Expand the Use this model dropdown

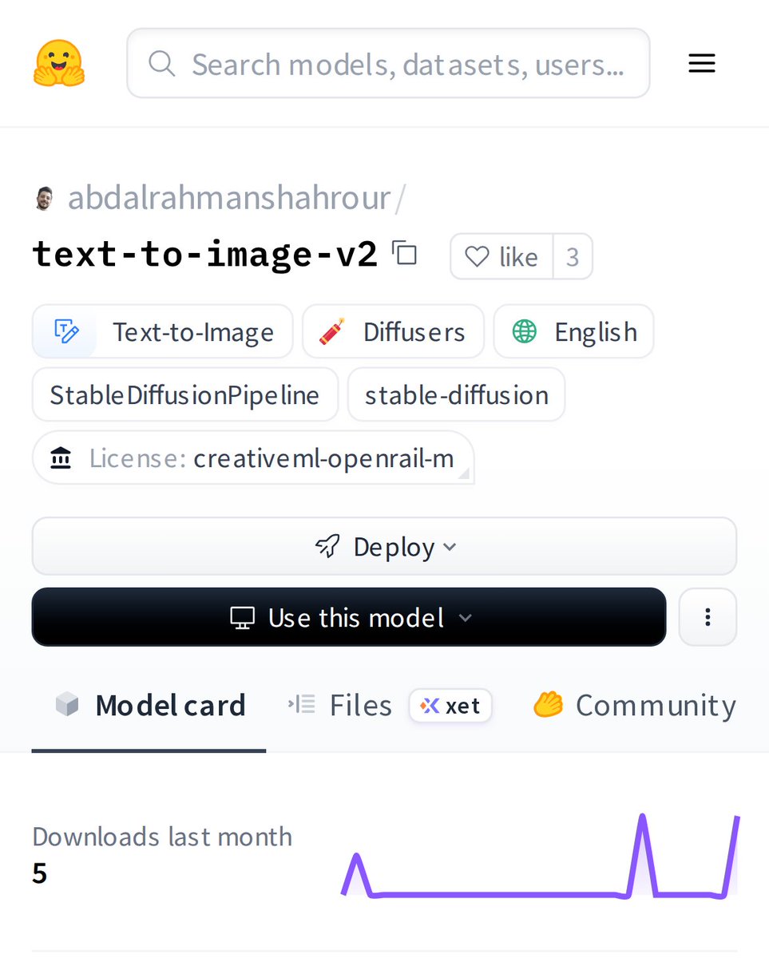pos(349,617)
